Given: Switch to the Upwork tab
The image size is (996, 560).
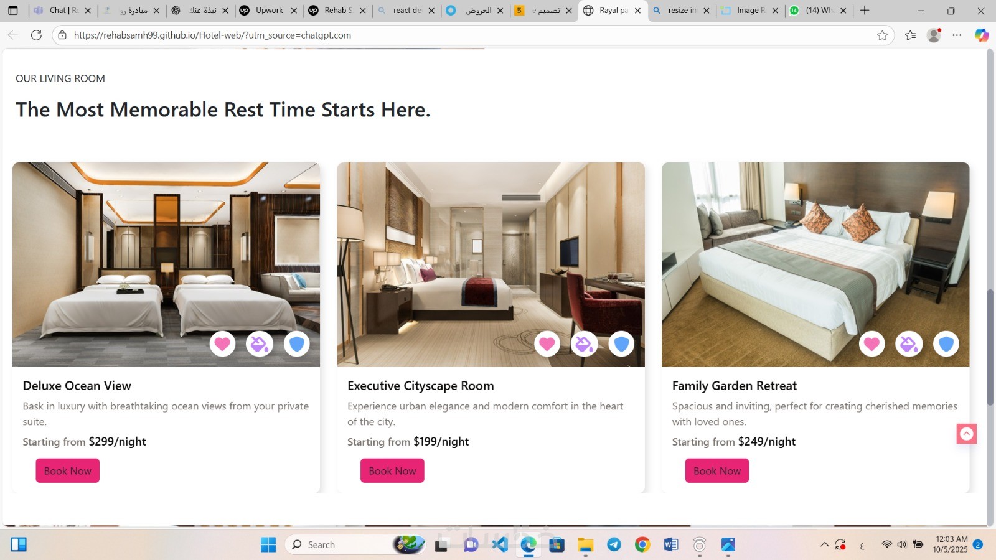Looking at the screenshot, I should pyautogui.click(x=269, y=11).
